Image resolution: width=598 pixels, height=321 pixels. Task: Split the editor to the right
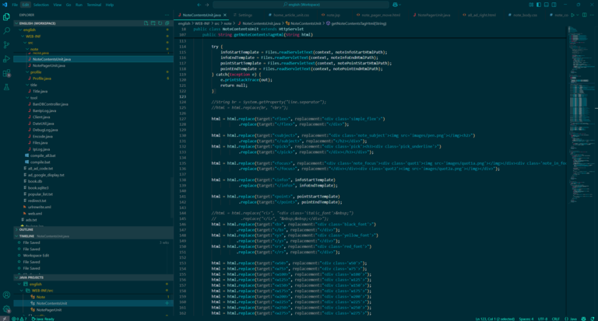coord(584,15)
